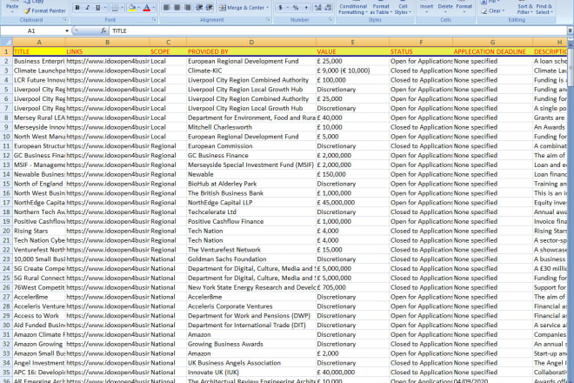Open Cell Styles gallery

point(403,8)
